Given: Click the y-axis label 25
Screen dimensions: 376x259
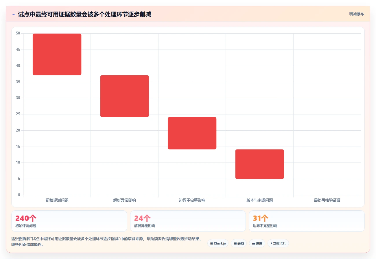Looking at the screenshot, I should (18, 114).
